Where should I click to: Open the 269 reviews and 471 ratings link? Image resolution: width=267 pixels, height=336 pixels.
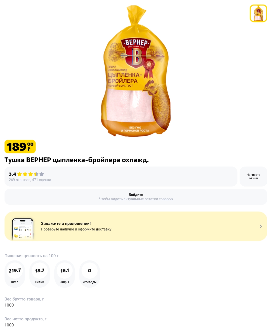(x=30, y=180)
